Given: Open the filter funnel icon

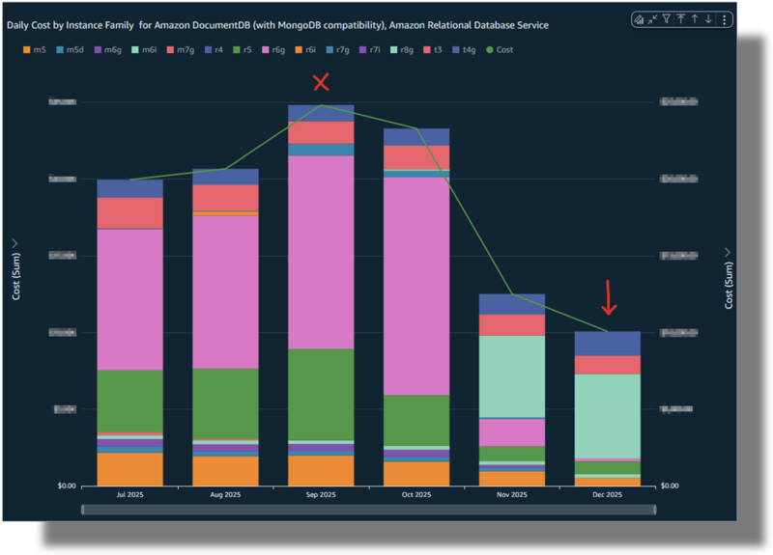Looking at the screenshot, I should [x=667, y=19].
